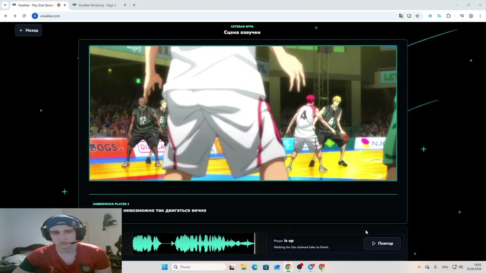
Task: Open Microsoft Store from the taskbar
Action: 266,267
